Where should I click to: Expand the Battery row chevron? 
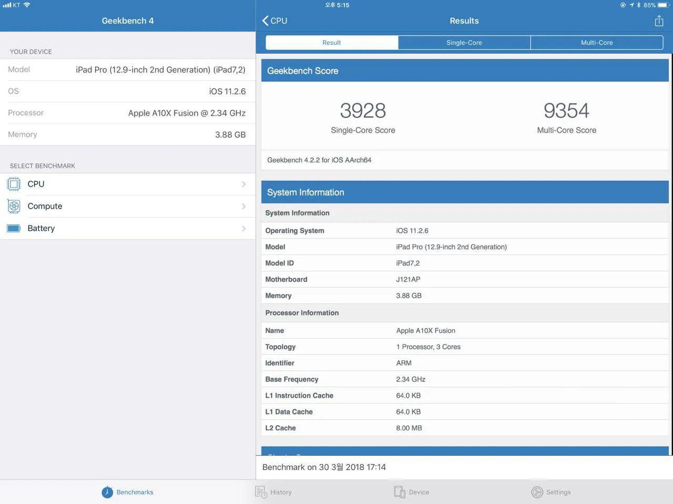tap(243, 229)
